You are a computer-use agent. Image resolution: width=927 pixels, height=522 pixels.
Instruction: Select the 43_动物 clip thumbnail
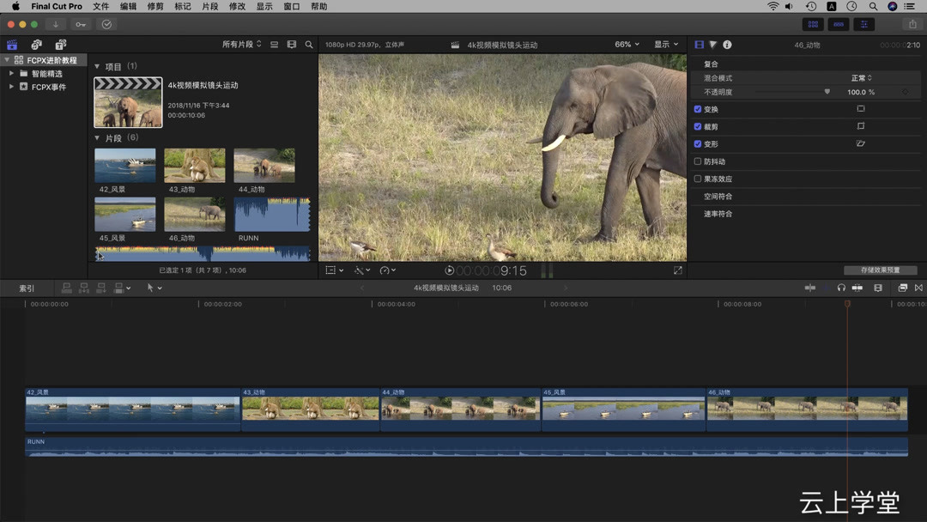(x=195, y=166)
